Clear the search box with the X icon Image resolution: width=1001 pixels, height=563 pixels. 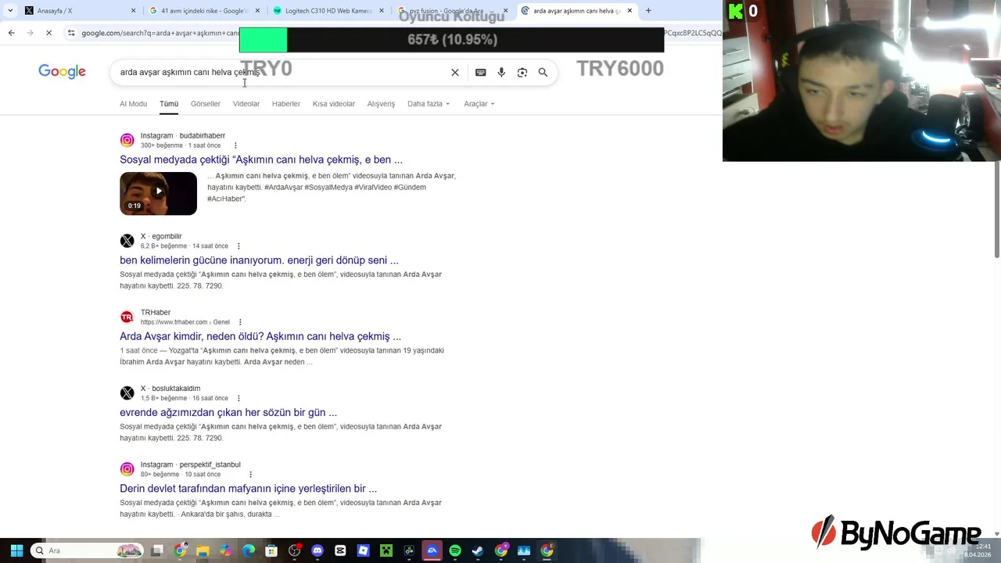455,72
